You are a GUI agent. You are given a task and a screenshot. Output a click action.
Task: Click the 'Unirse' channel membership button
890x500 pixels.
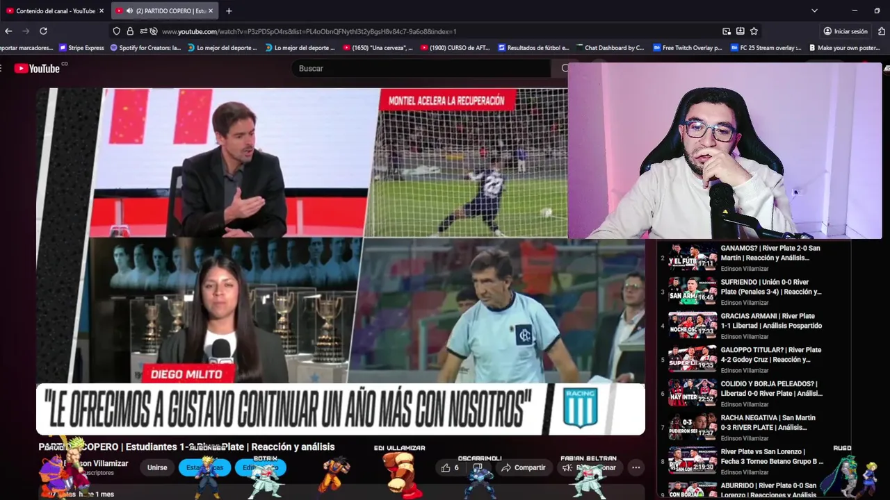point(157,467)
